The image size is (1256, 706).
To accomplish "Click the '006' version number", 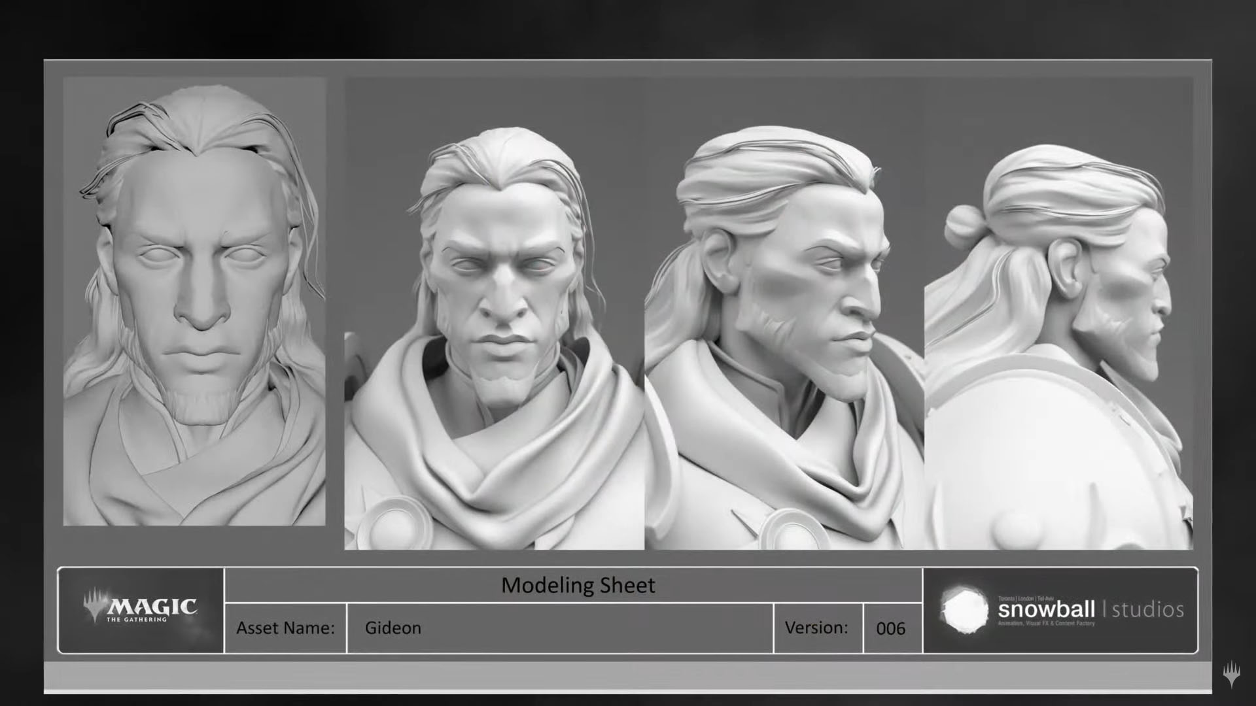I will tap(890, 629).
